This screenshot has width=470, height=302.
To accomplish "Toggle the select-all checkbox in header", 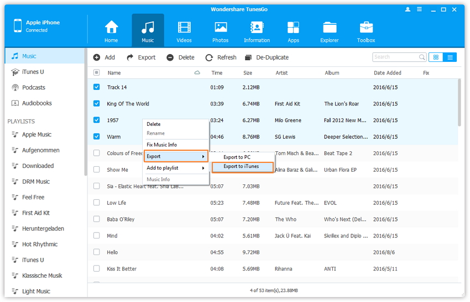I will click(x=97, y=73).
